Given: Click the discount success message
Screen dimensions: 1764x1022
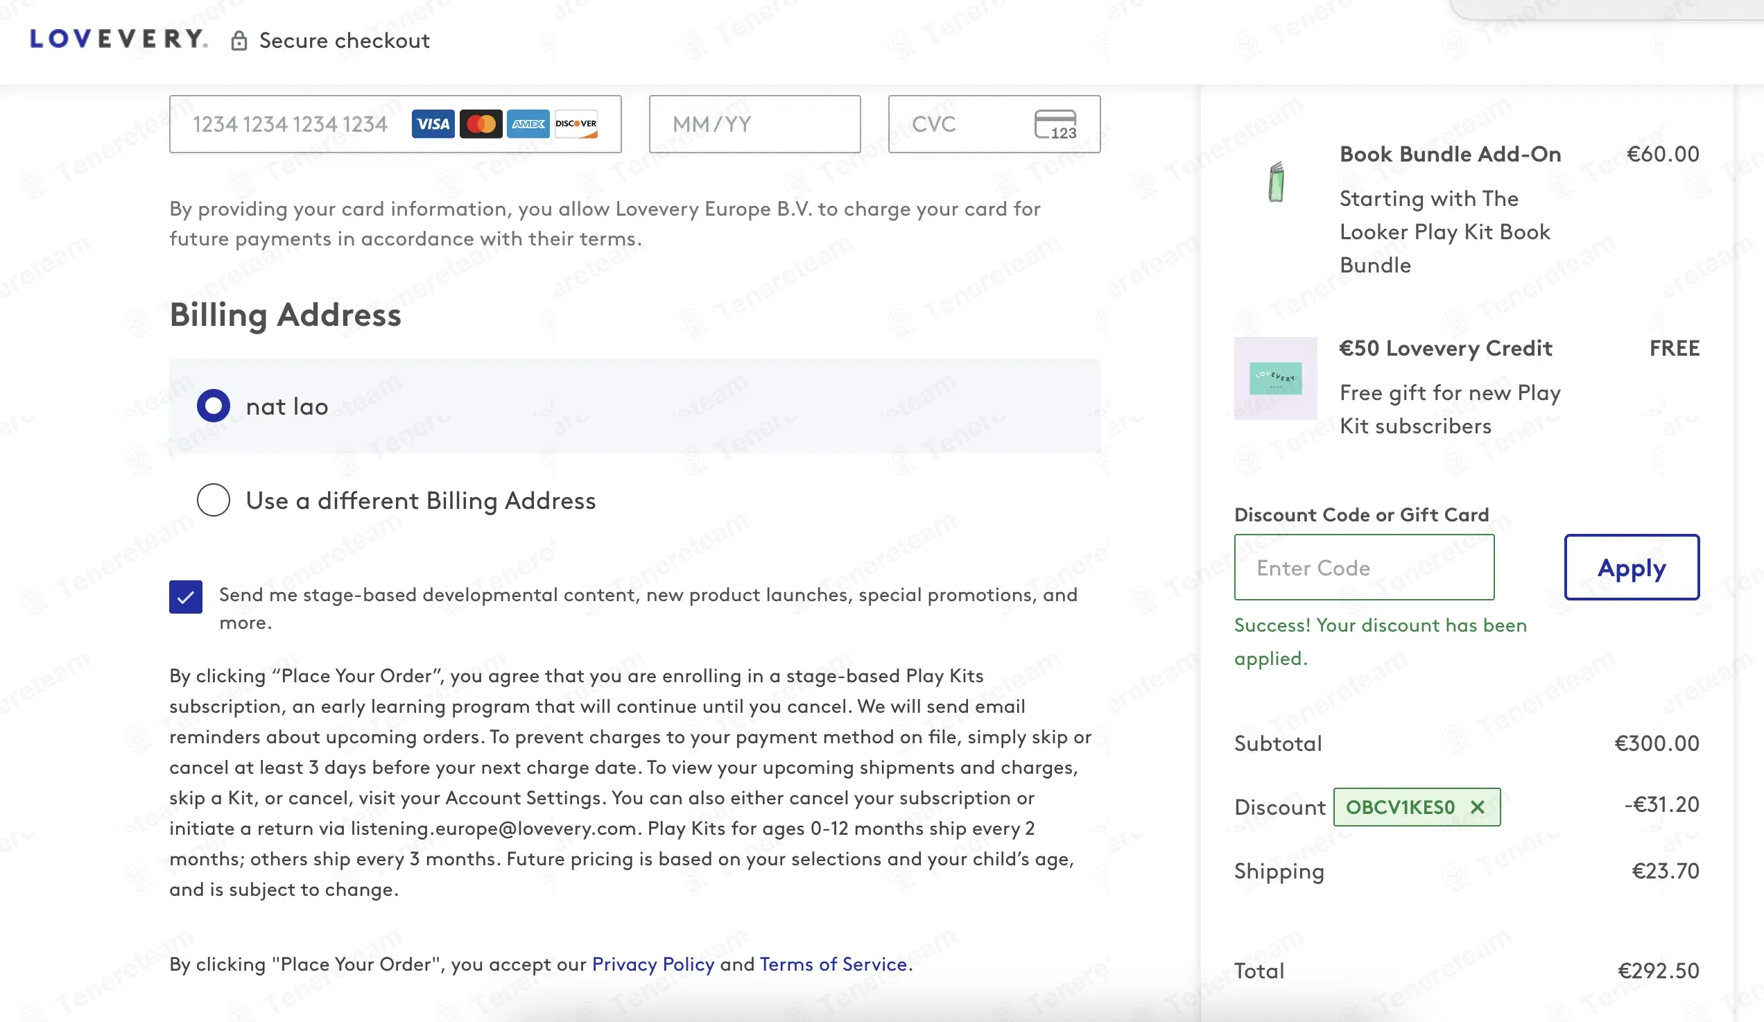Looking at the screenshot, I should click(1381, 641).
